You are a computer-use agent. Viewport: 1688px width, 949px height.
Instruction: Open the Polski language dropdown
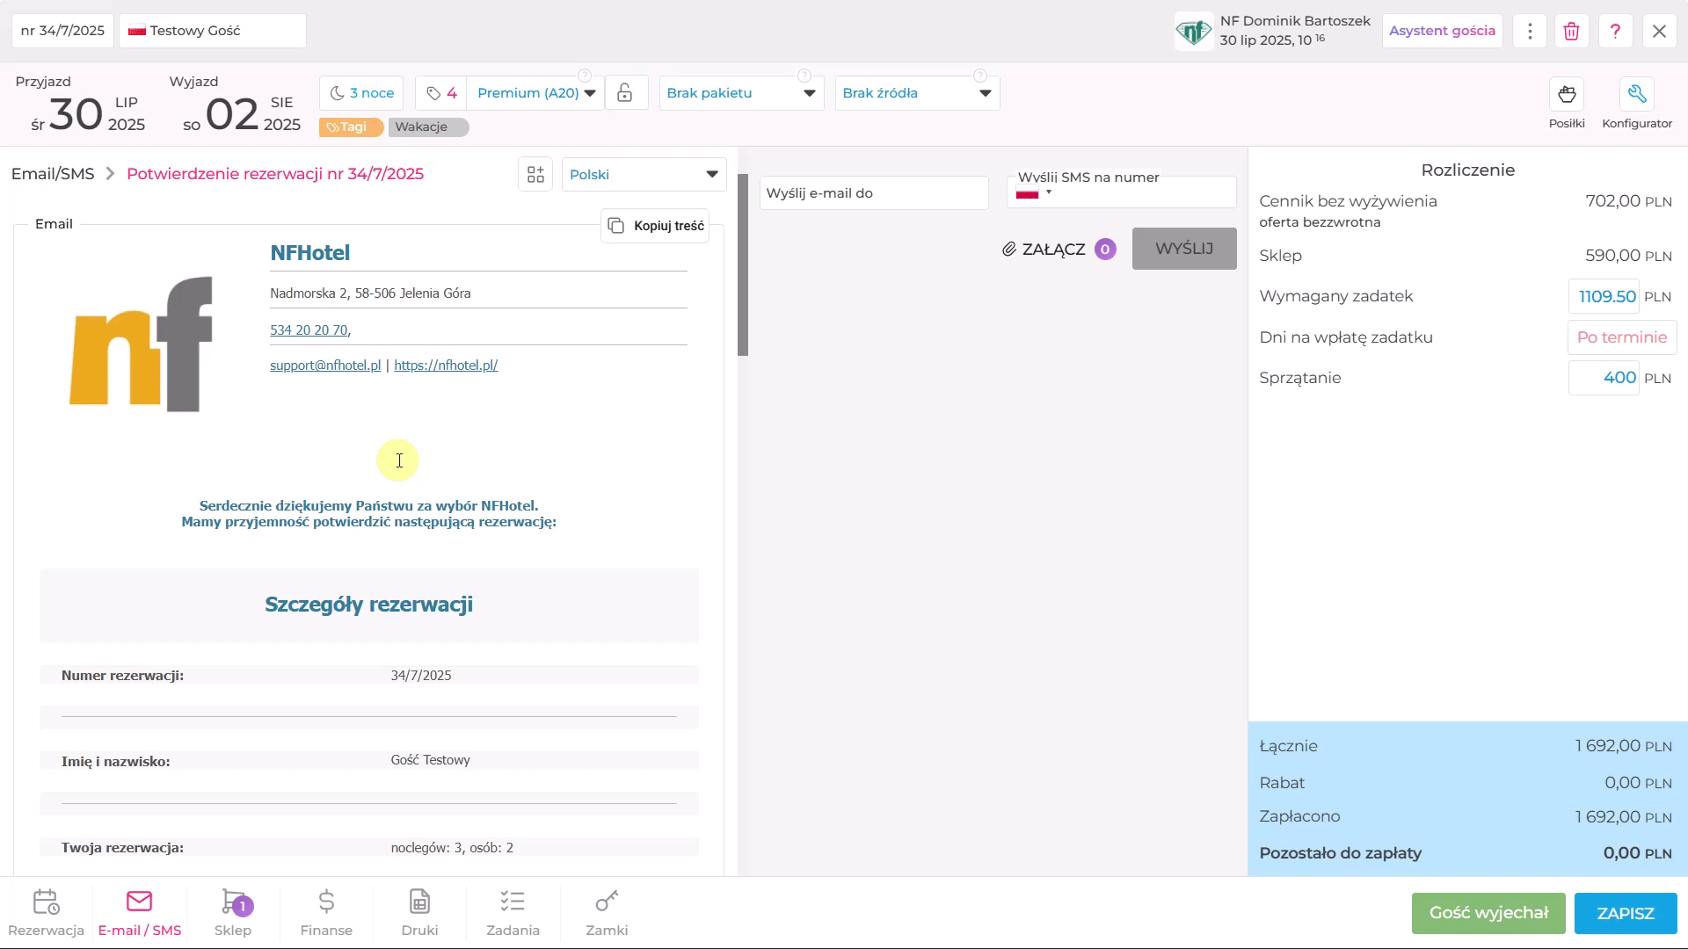[x=644, y=174]
